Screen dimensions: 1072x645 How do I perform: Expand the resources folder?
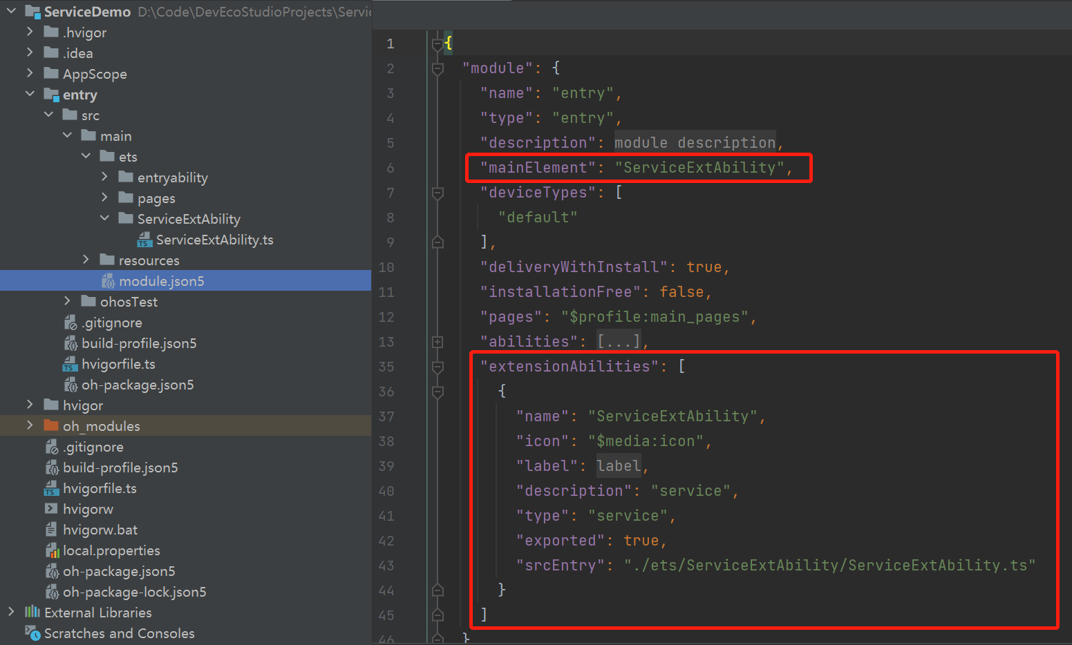pyautogui.click(x=86, y=260)
